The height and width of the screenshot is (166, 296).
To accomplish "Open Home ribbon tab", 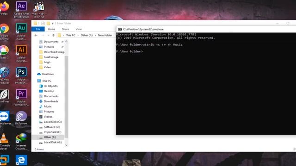I will [51, 29].
